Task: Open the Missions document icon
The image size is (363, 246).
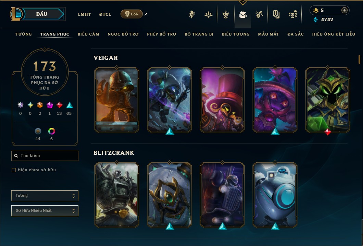Action: pos(276,15)
